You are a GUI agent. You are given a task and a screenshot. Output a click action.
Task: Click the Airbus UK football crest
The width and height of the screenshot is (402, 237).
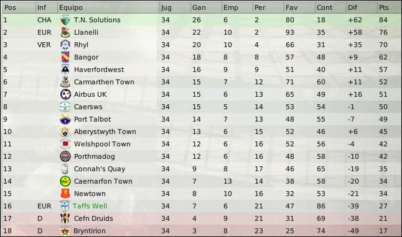[65, 94]
